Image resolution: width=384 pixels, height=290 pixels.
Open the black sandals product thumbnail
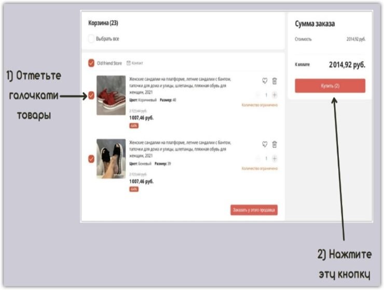(x=111, y=159)
